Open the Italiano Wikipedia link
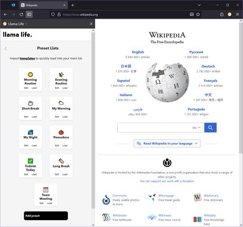The height and width of the screenshot is (227, 243). pyautogui.click(x=126, y=95)
